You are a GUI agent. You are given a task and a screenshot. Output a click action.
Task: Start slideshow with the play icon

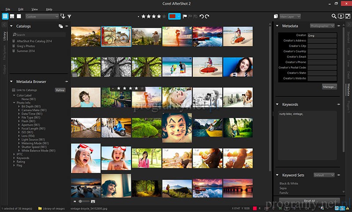[341, 16]
